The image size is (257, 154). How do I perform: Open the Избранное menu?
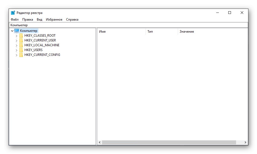pos(54,20)
